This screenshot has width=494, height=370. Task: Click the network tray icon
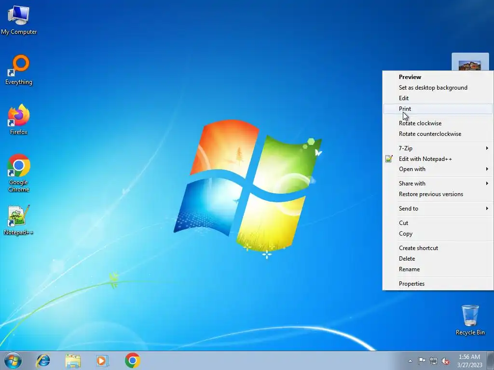tap(434, 361)
